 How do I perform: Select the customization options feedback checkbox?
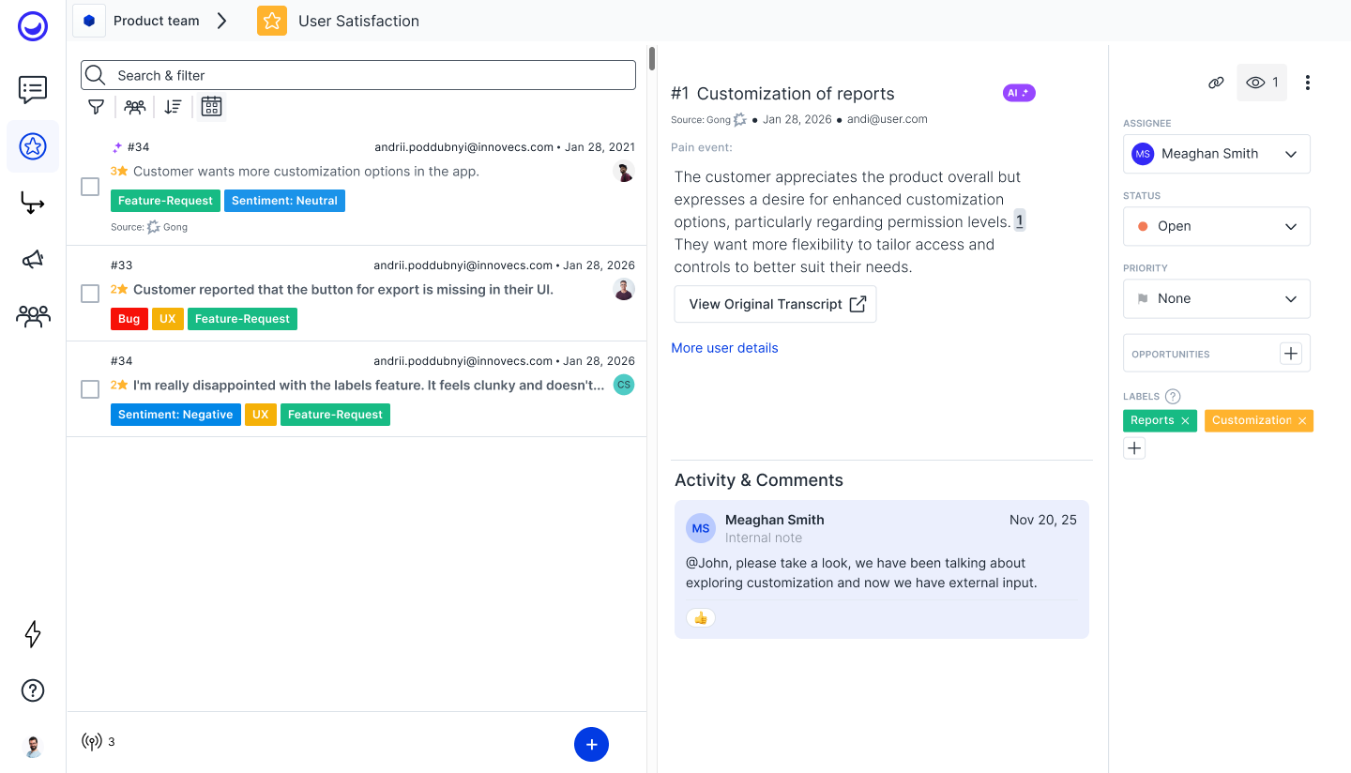90,187
